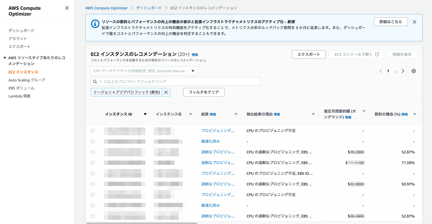The height and width of the screenshot is (224, 432).
Task: Go to ダッシュボード via the breadcrumb
Action: [149, 8]
